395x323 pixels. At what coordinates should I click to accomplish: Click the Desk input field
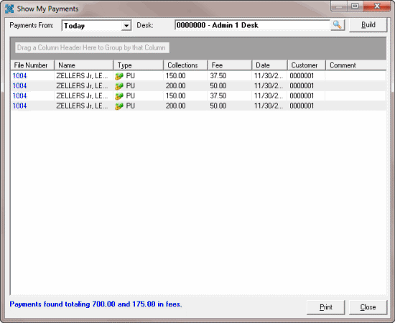click(x=252, y=25)
